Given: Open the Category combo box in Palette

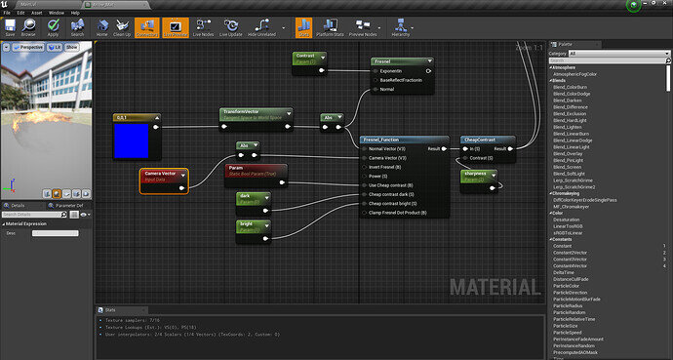Looking at the screenshot, I should [619, 54].
